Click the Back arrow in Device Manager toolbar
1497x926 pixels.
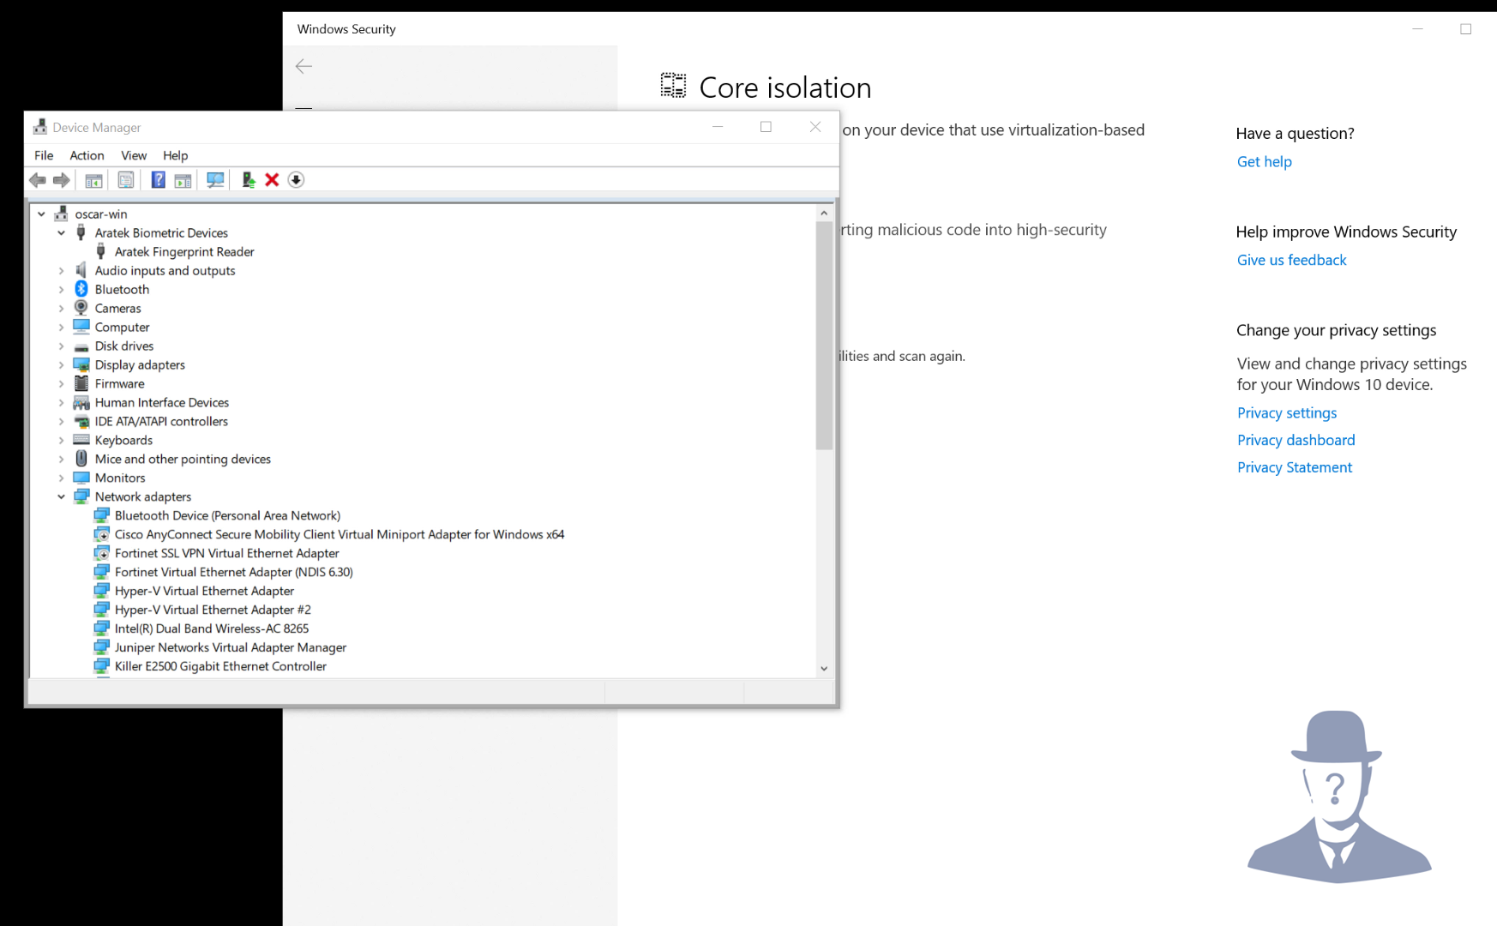pyautogui.click(x=38, y=180)
